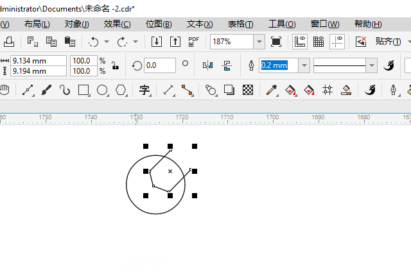
Task: Open the 对象(J) menu
Action: coord(76,24)
